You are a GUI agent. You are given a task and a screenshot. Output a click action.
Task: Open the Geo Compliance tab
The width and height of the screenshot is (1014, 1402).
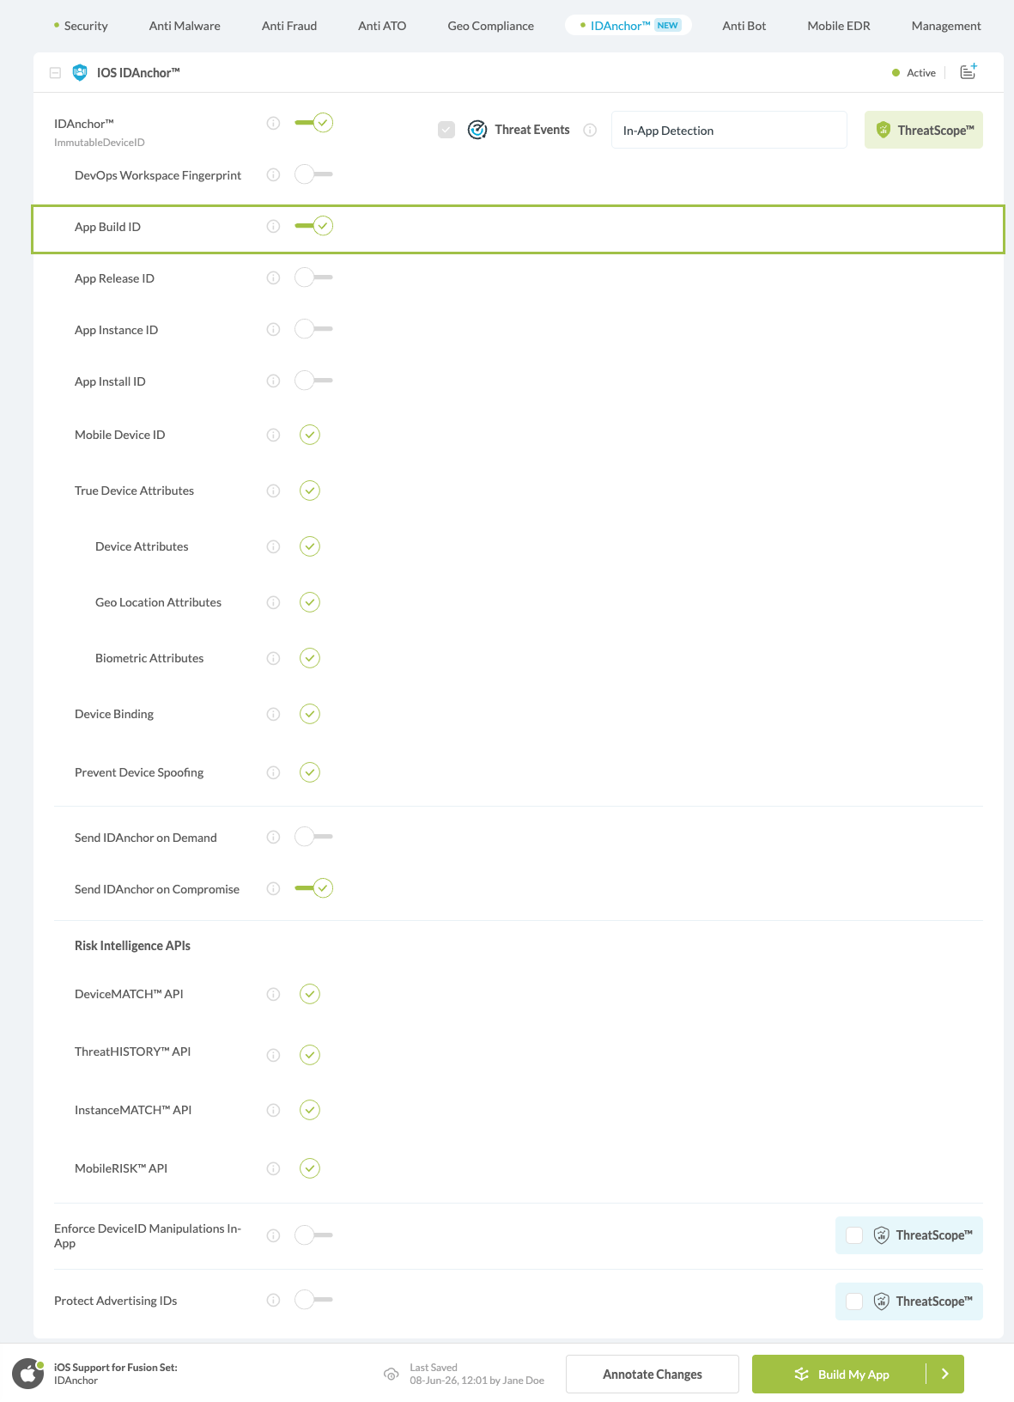(491, 26)
